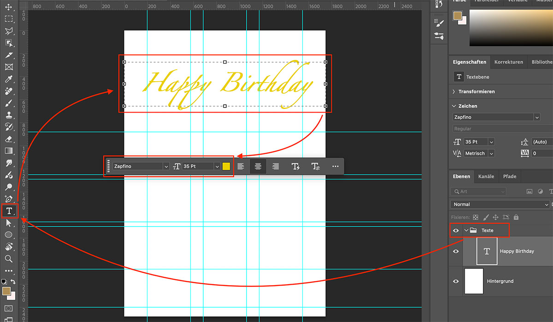Toggle adjustment layer filter icon
Viewport: 553px width, 322px height.
coord(540,191)
